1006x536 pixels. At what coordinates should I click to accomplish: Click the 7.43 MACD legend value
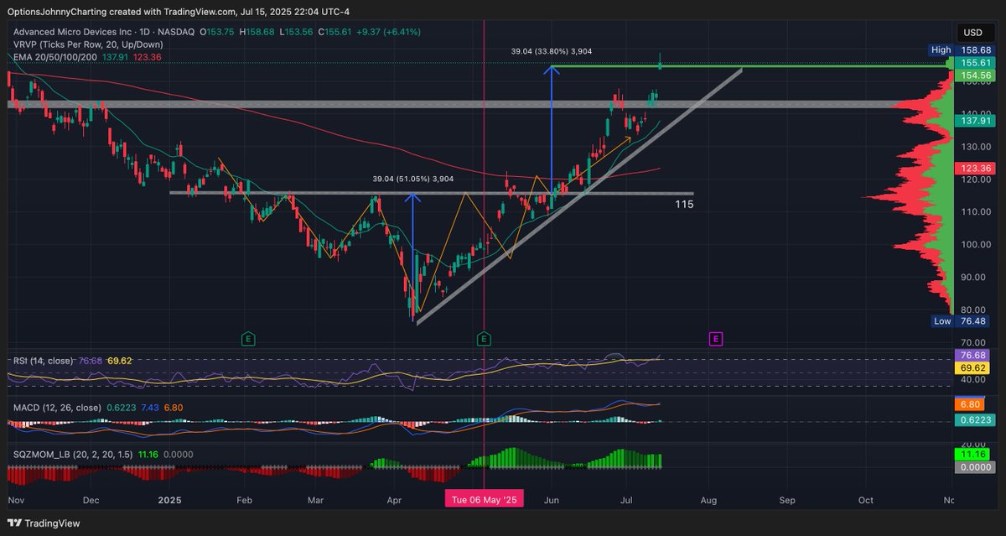[150, 408]
